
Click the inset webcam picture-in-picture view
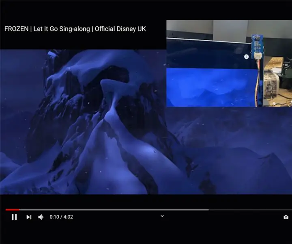pos(229,63)
